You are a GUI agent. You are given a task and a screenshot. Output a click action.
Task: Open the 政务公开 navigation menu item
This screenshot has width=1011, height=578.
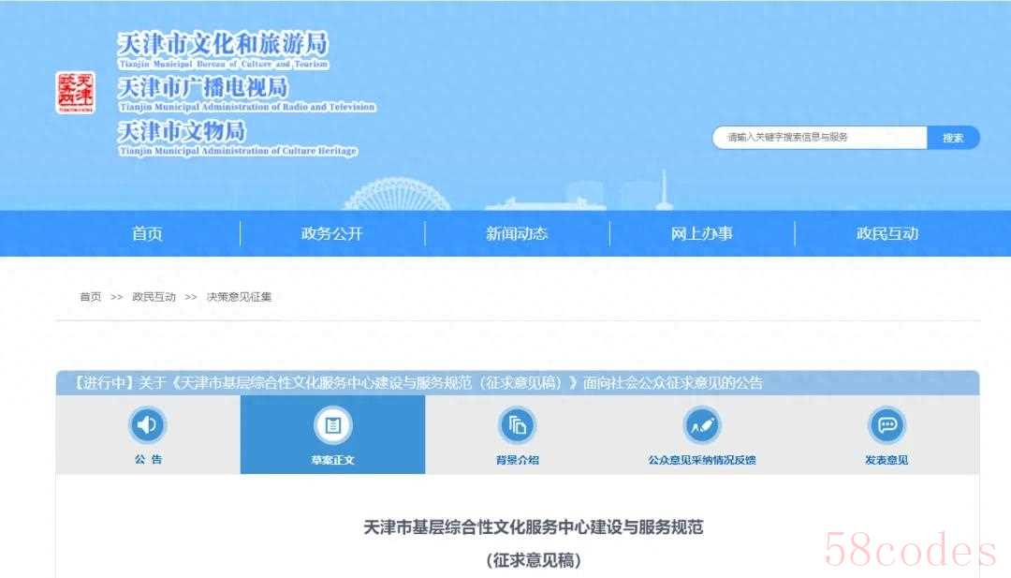(x=332, y=233)
